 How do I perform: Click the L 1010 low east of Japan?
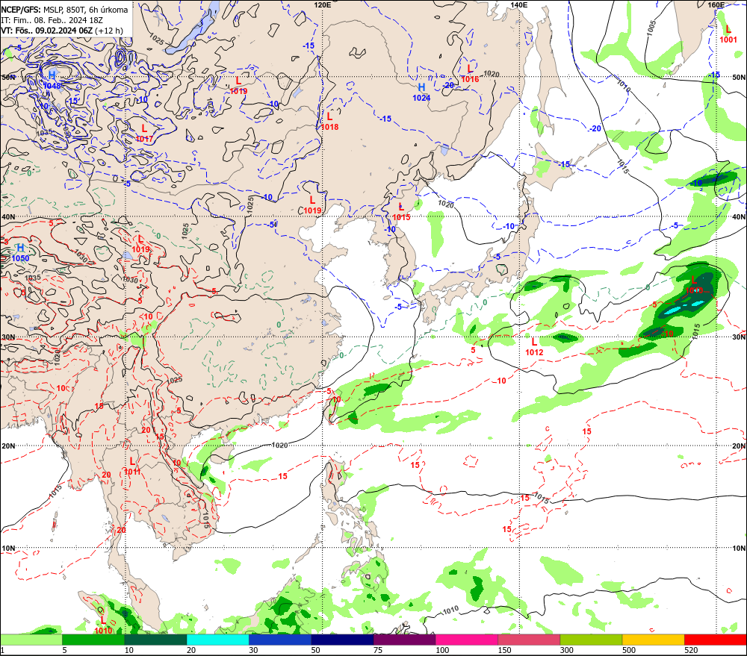click(694, 284)
